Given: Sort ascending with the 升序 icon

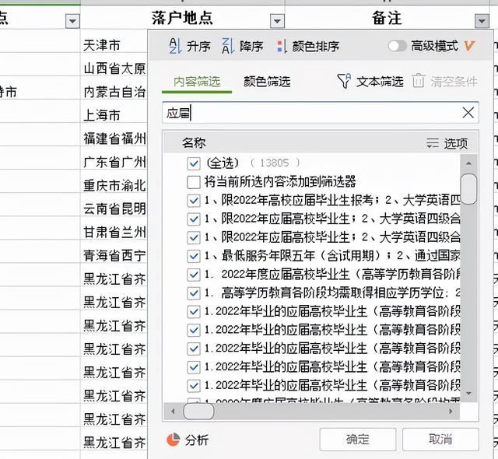Looking at the screenshot, I should (175, 47).
